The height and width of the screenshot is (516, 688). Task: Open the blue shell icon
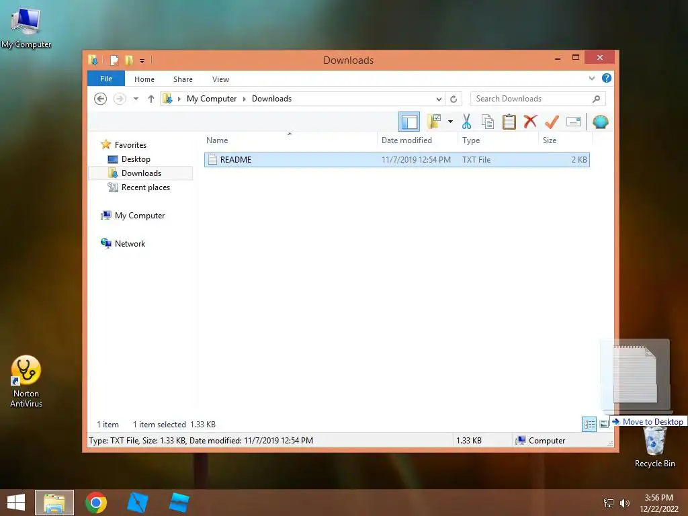[600, 122]
